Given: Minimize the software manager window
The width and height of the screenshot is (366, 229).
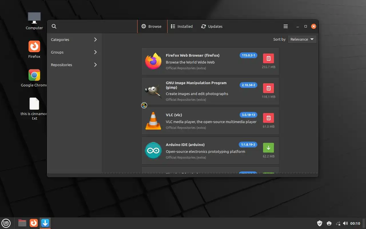Looking at the screenshot, I should (298, 26).
